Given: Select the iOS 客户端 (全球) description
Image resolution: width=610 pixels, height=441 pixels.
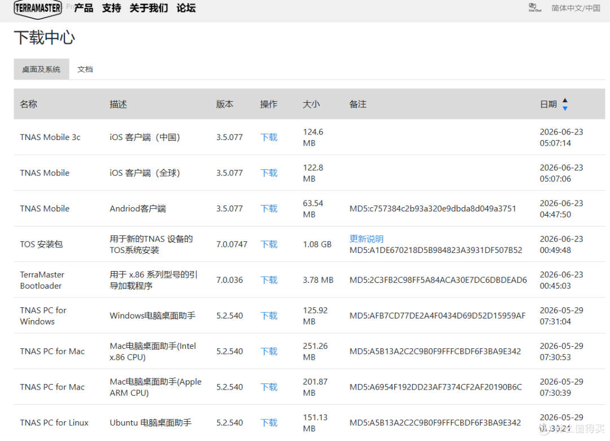Looking at the screenshot, I should (x=145, y=173).
